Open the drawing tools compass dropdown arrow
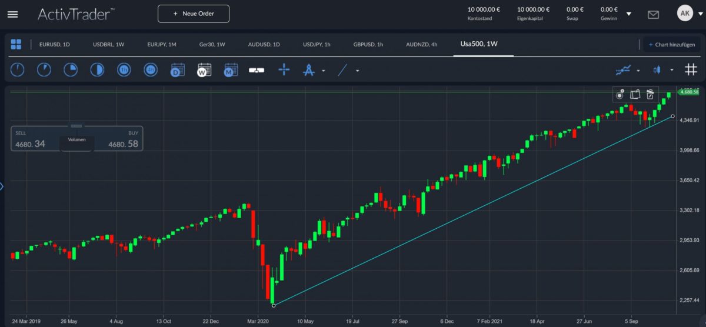Screen dimensions: 706x327 323,71
